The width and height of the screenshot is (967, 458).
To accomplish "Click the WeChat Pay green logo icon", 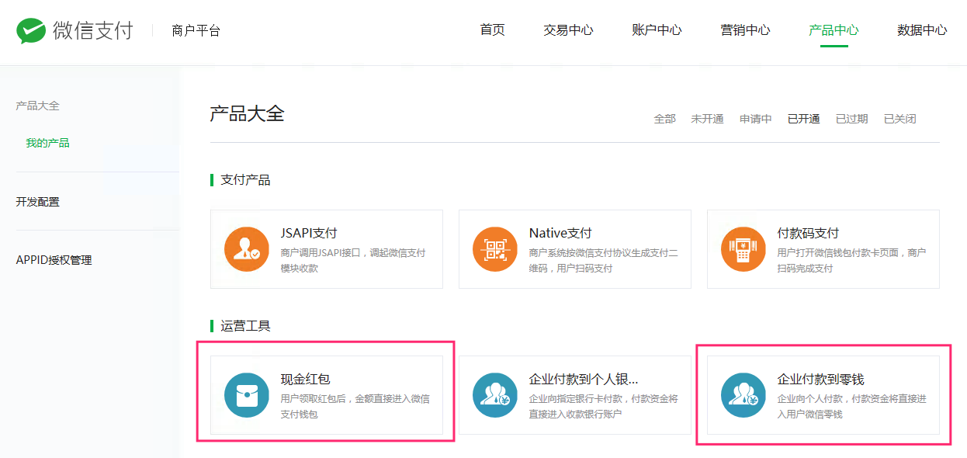I will pos(31,31).
